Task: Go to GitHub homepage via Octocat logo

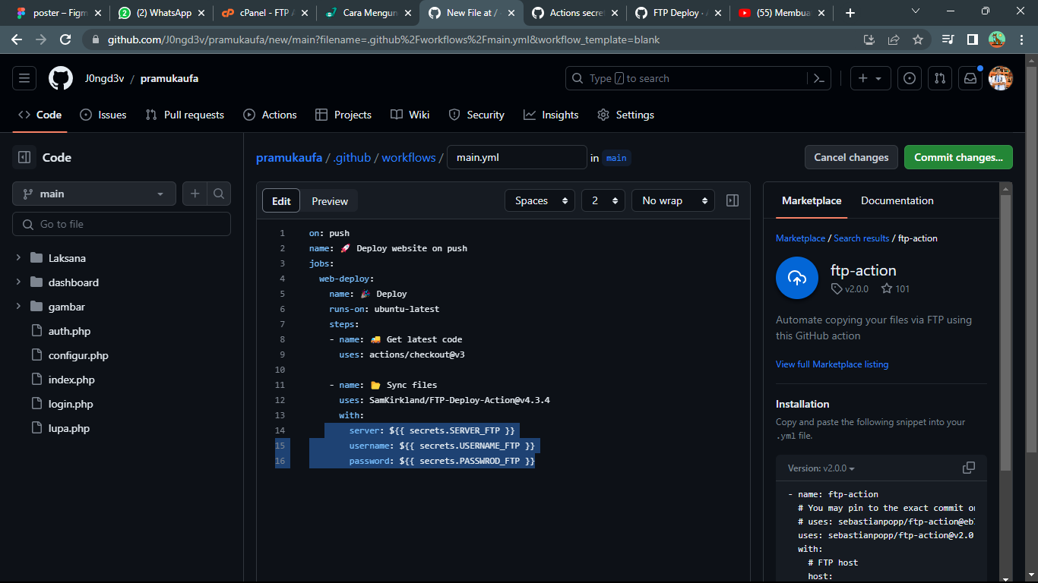Action: (x=61, y=78)
